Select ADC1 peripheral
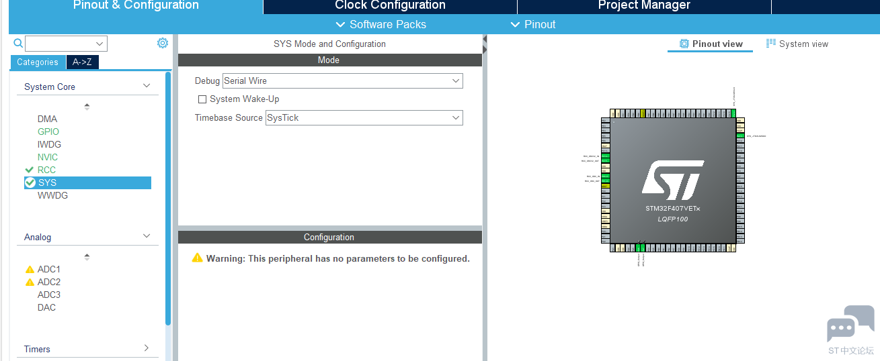The width and height of the screenshot is (880, 361). point(49,269)
